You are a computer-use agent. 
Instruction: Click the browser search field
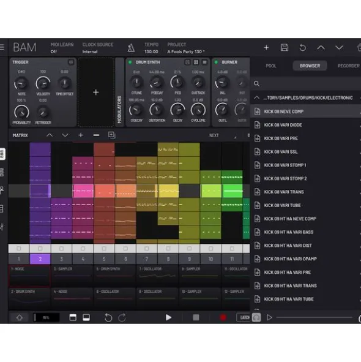tap(306, 83)
